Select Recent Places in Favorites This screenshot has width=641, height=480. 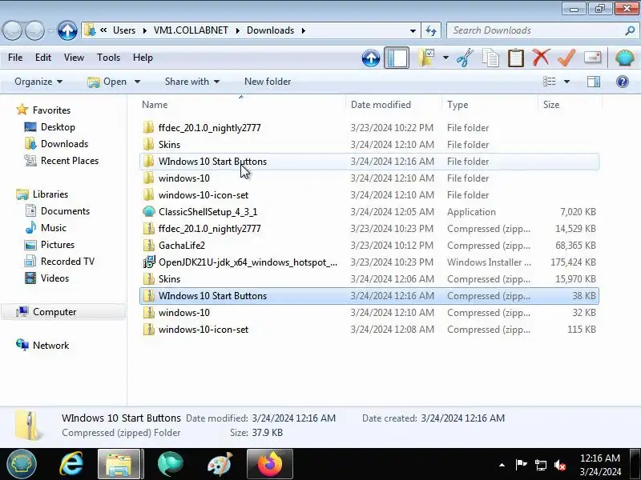[70, 161]
